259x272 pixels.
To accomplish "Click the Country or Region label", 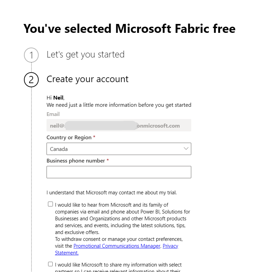I will pyautogui.click(x=69, y=138).
